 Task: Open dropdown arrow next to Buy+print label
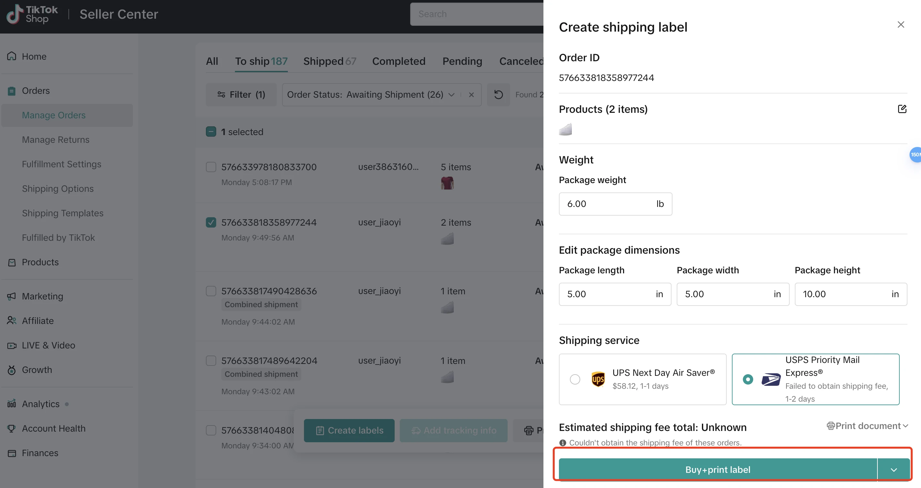point(894,470)
